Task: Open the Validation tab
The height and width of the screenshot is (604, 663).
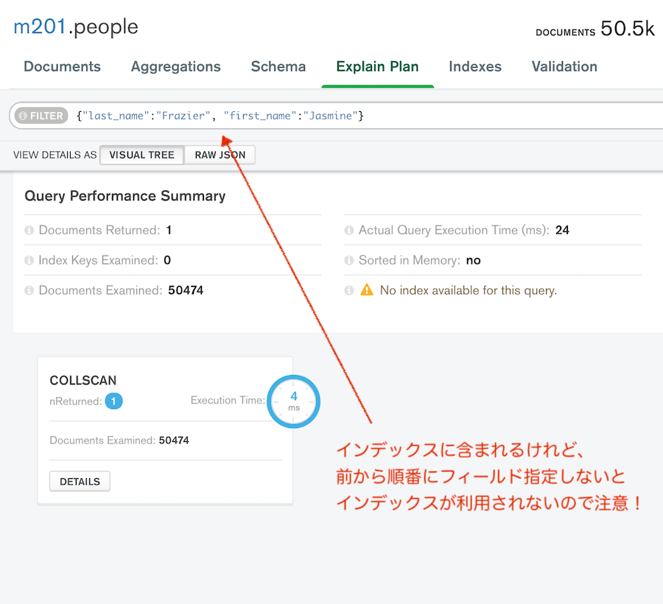Action: [564, 66]
